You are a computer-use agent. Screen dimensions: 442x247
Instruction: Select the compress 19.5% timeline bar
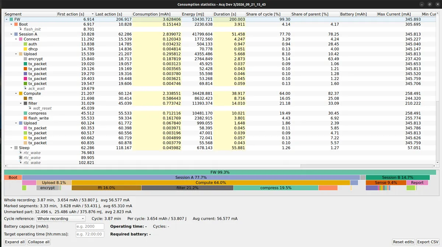[x=276, y=188]
